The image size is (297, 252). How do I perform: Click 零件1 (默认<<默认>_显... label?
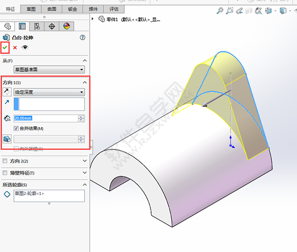tap(133, 19)
